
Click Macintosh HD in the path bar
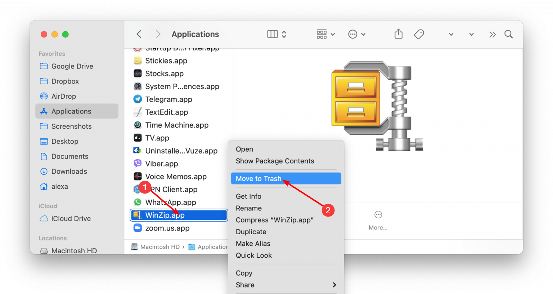pos(156,247)
